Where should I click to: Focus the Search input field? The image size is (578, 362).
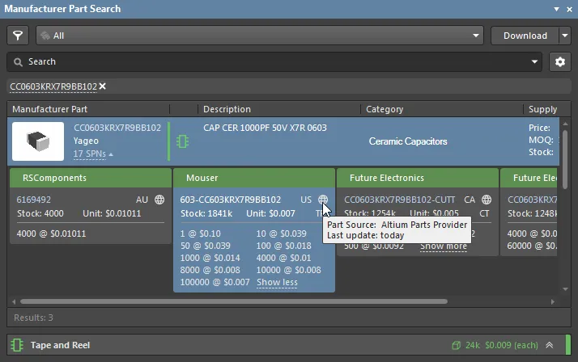pos(274,61)
